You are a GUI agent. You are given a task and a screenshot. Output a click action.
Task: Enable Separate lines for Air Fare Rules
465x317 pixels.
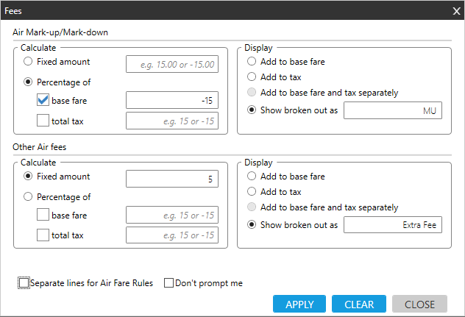click(24, 283)
